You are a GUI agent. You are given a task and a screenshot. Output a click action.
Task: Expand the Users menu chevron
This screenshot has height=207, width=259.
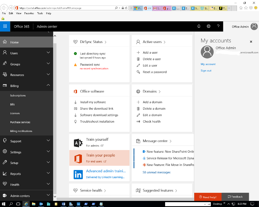point(48,52)
